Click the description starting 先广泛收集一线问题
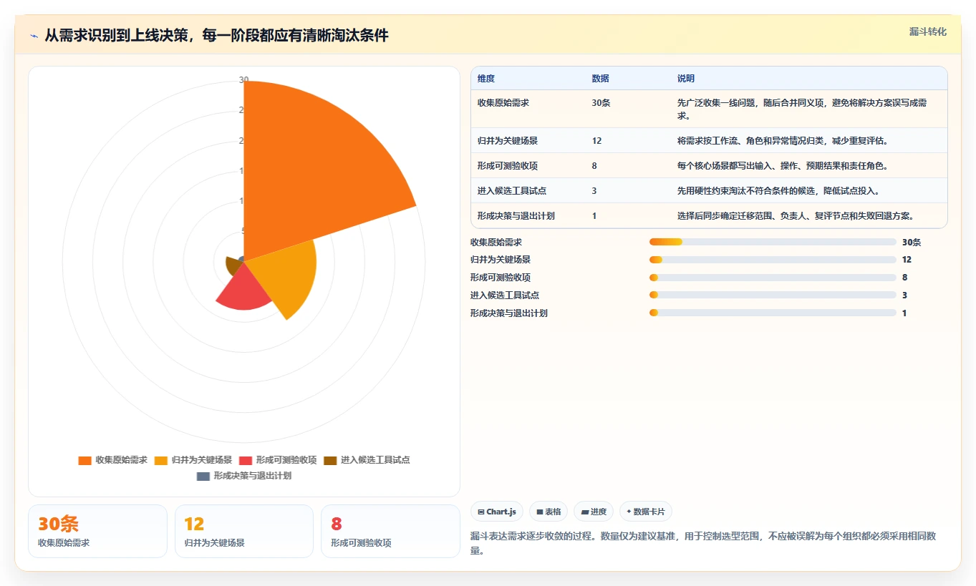This screenshot has height=586, width=976. pyautogui.click(x=802, y=109)
